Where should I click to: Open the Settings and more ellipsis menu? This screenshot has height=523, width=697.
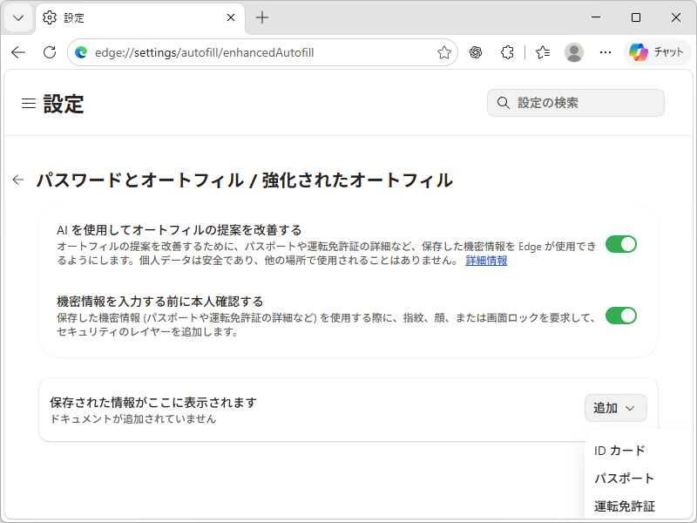[606, 52]
